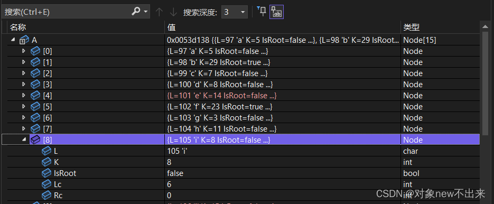Click the cube icon of [2]
494x204 pixels.
(35, 73)
